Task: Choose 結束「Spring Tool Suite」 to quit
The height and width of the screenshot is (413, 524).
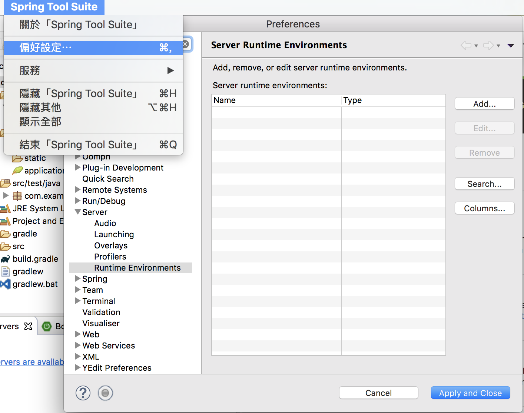Action: (x=93, y=145)
